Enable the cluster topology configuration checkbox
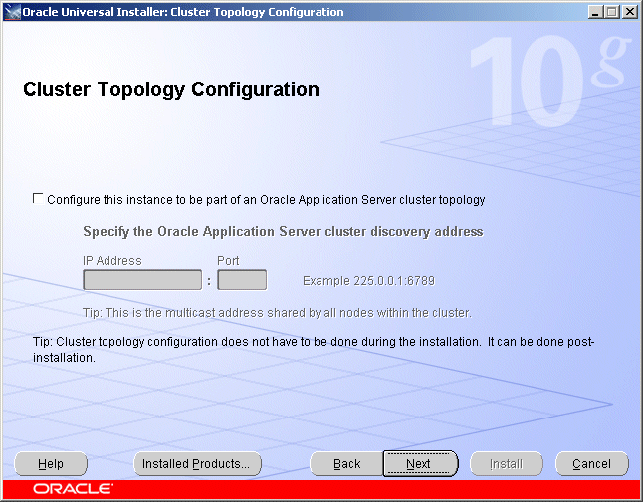This screenshot has height=502, width=643. pyautogui.click(x=38, y=199)
